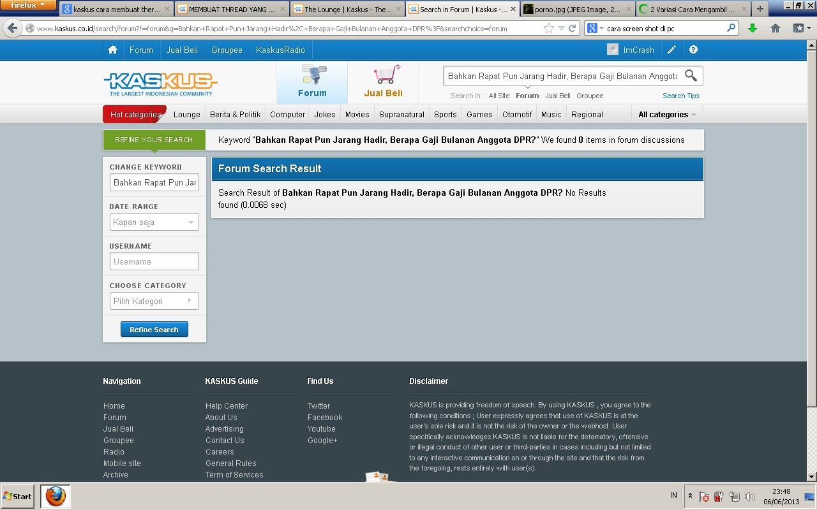Screen dimensions: 817x510
Task: Open the Search Tips link
Action: click(681, 96)
